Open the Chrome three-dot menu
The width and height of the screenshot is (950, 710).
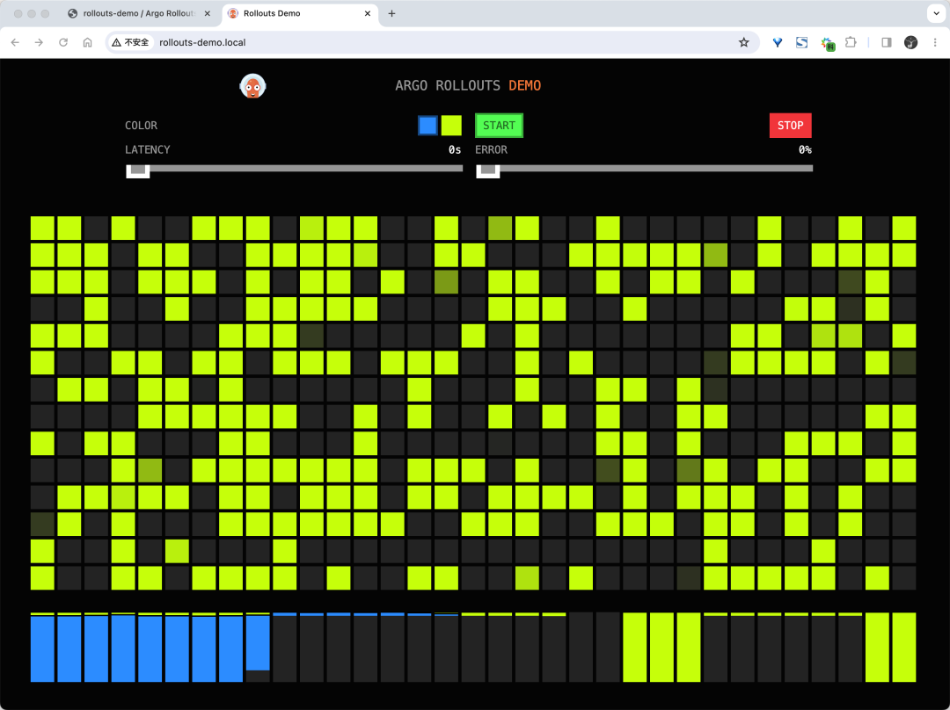pyautogui.click(x=935, y=42)
